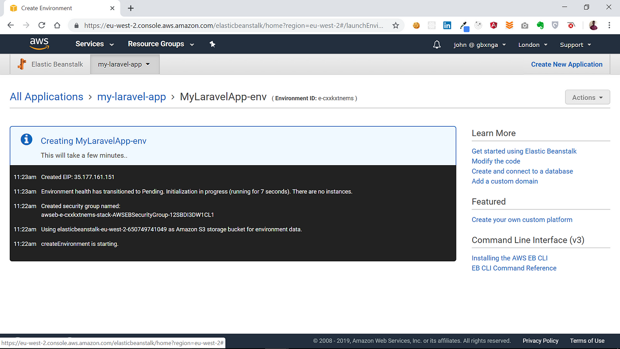Open the Ionic extension icon
Viewport: 620px width, 349px height.
pyautogui.click(x=478, y=26)
